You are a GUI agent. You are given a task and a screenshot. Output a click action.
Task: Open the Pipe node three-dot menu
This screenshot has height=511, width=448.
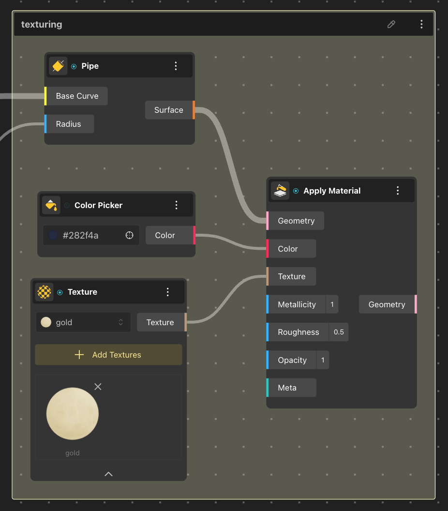(x=176, y=66)
